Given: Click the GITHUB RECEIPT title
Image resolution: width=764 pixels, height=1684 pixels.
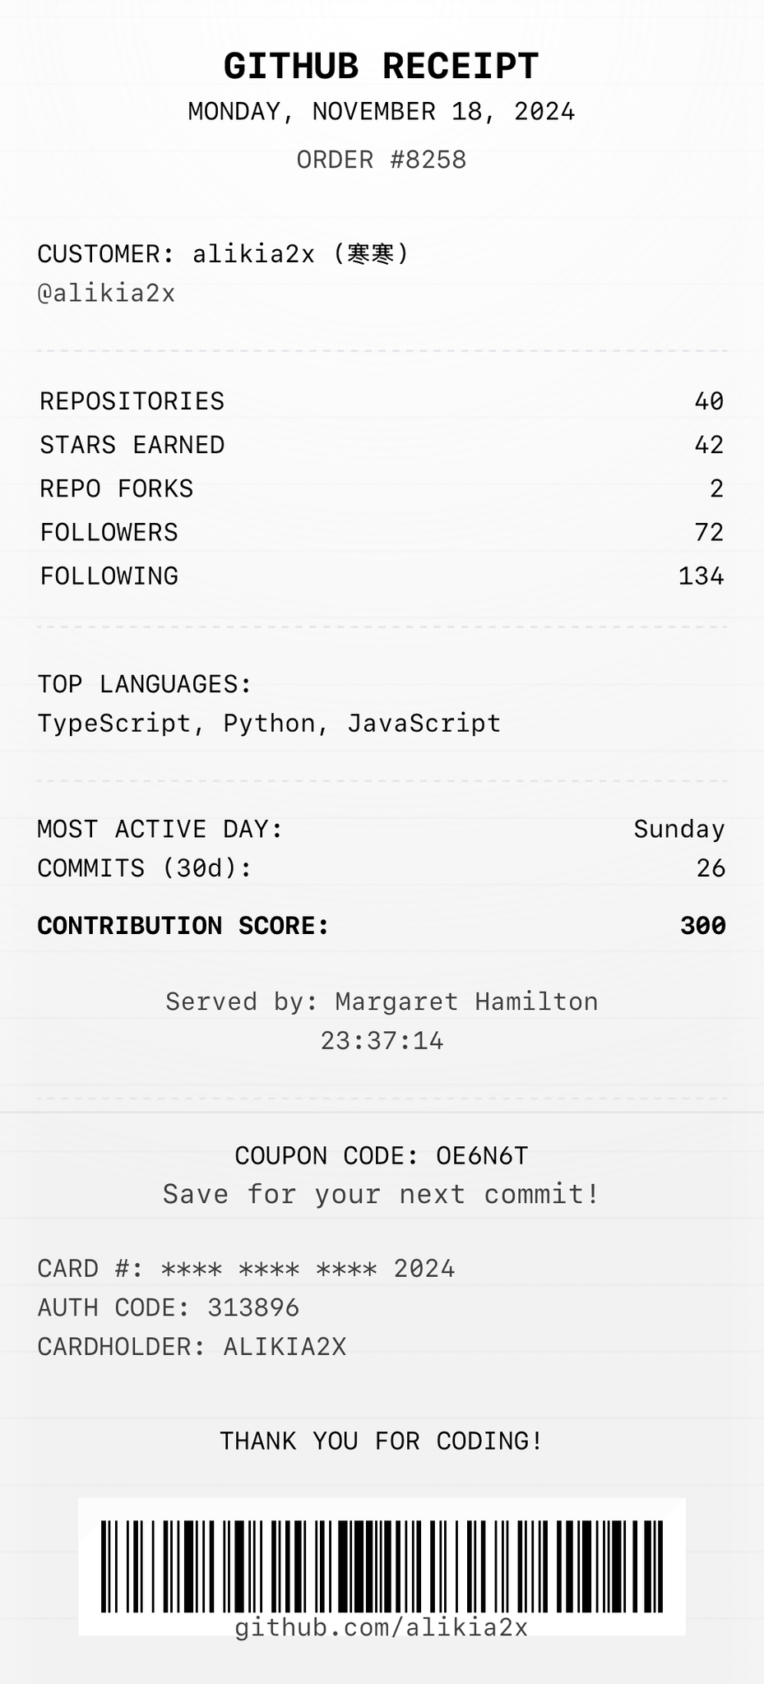Looking at the screenshot, I should click(x=382, y=67).
